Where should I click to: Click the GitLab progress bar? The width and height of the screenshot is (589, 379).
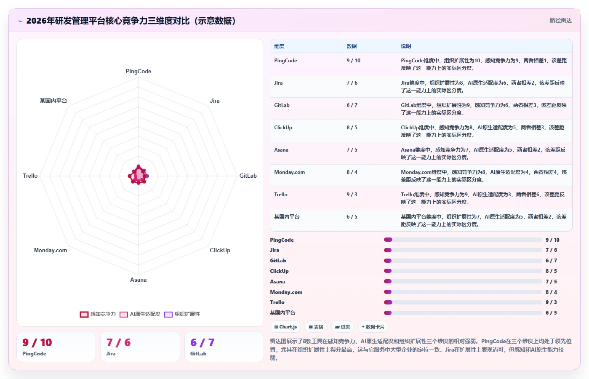[x=463, y=261]
